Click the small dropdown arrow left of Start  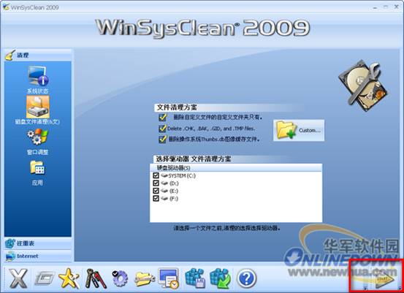(365, 288)
